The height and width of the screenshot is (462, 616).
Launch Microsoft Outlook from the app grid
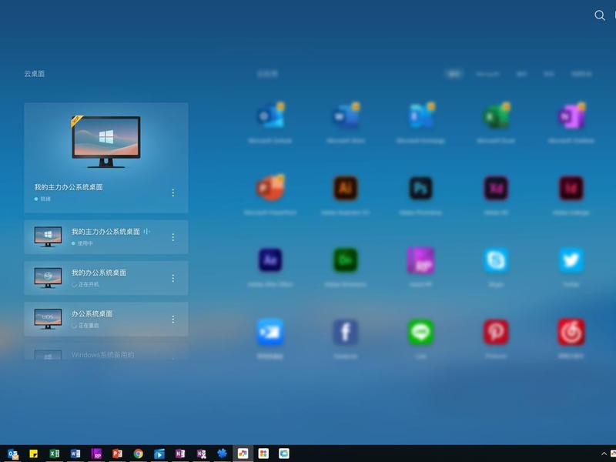(270, 115)
